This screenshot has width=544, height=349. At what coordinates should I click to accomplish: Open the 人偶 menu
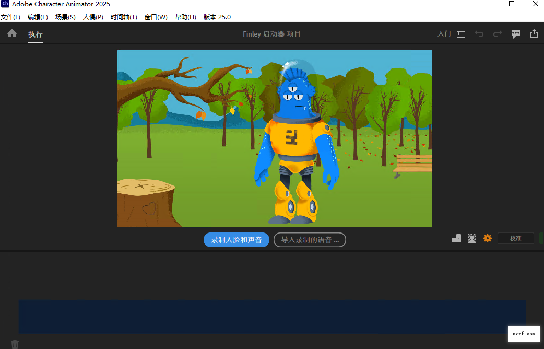[92, 17]
